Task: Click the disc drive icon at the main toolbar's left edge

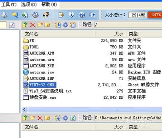Action: point(4,15)
